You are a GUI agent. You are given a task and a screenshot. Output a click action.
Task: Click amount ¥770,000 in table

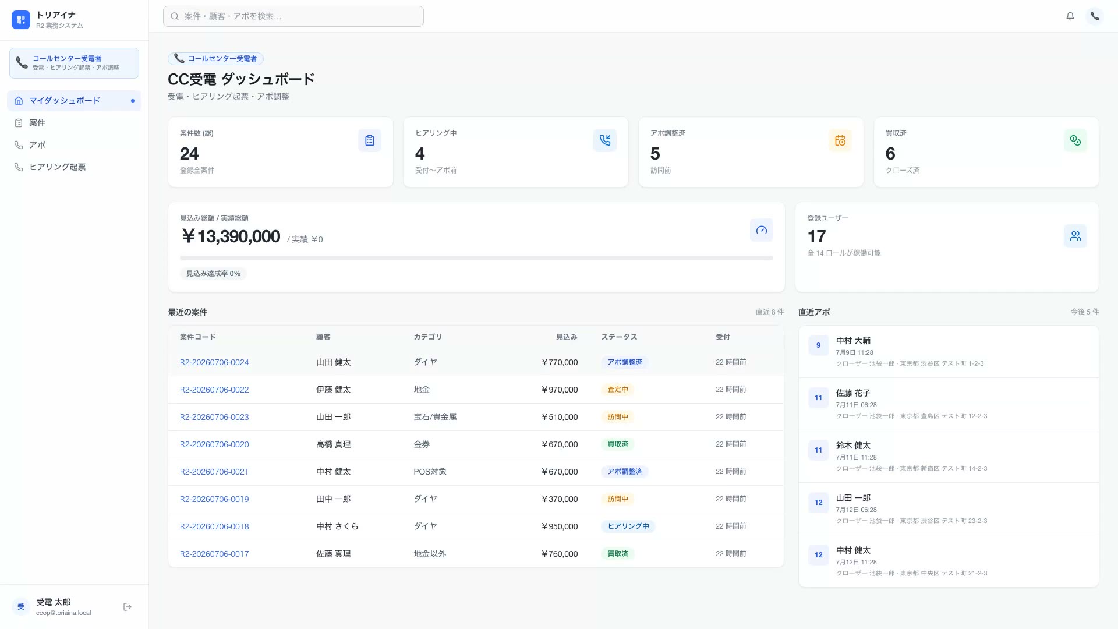coord(560,362)
